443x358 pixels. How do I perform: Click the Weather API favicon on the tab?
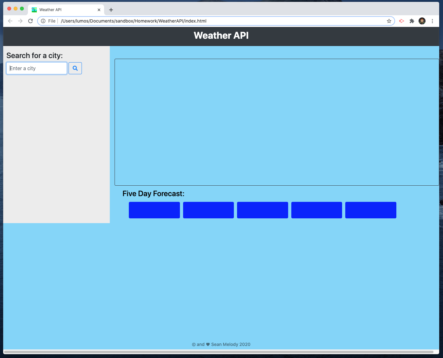click(x=34, y=10)
